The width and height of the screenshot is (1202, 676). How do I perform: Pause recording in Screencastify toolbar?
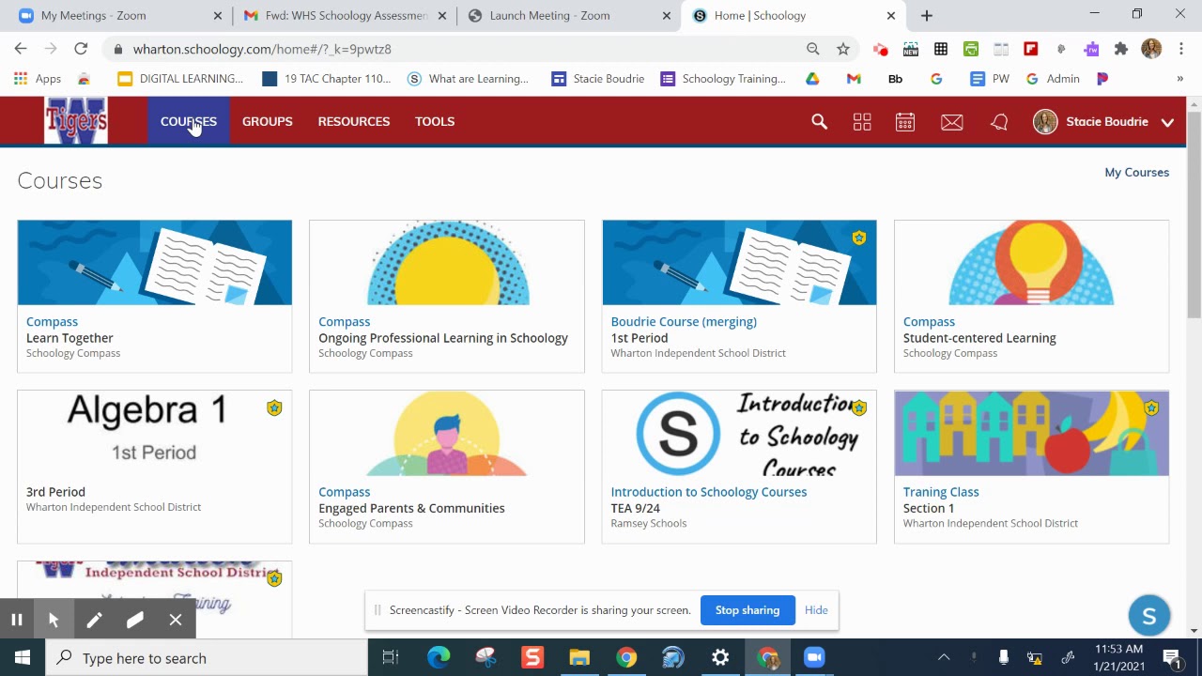(x=16, y=620)
